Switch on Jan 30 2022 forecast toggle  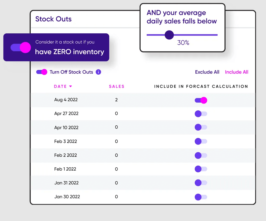(201, 197)
